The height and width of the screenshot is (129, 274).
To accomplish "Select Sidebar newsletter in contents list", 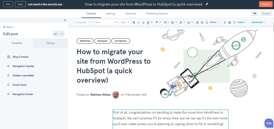I will pyautogui.click(x=23, y=75).
